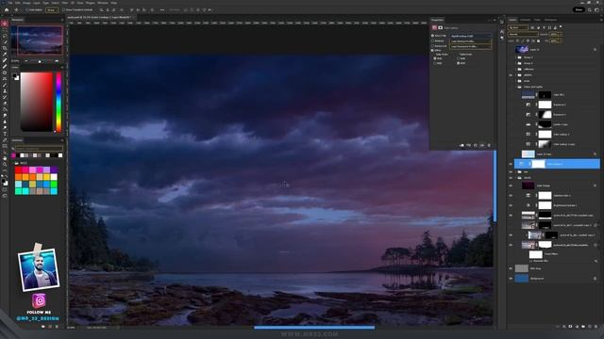Viewport: 604px width, 339px height.
Task: Switch to the Channels tab
Action: 526,20
